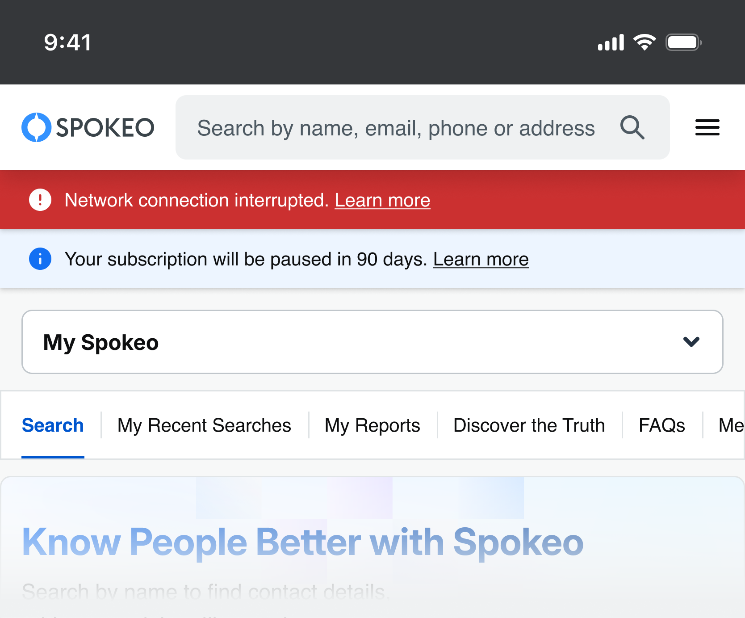Click Learn more about subscription pause
This screenshot has height=618, width=745.
(x=481, y=259)
